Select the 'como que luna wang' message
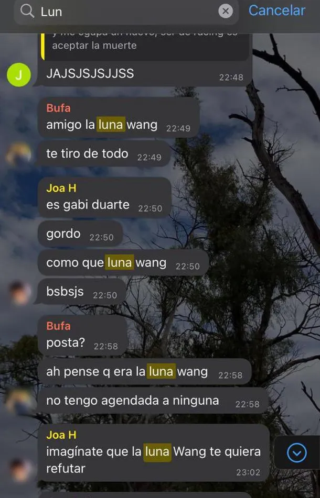 point(123,263)
